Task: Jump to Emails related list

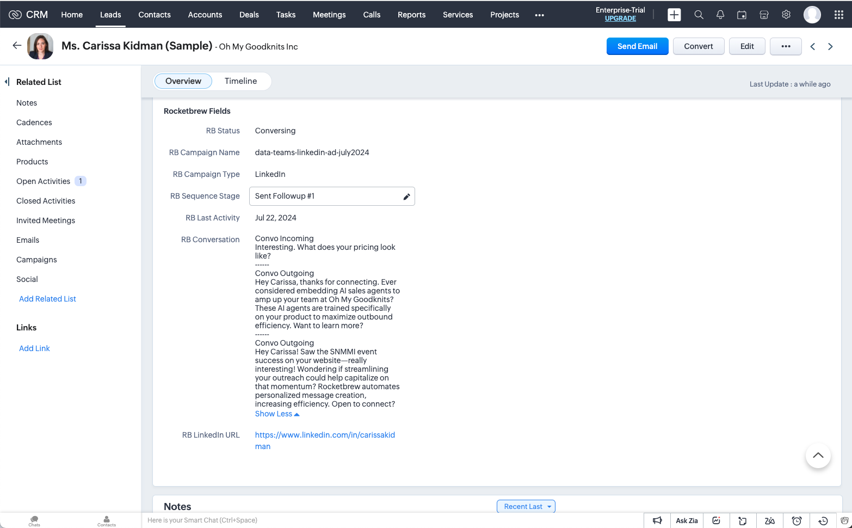Action: coord(28,240)
